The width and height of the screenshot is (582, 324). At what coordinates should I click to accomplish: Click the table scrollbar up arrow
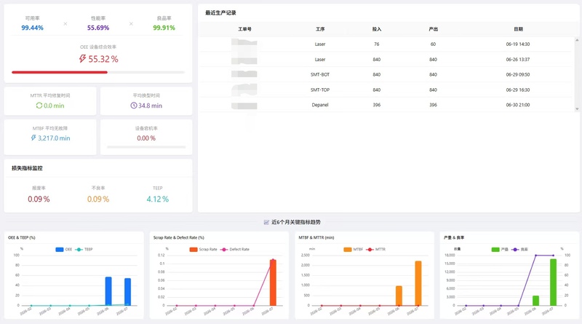point(577,40)
